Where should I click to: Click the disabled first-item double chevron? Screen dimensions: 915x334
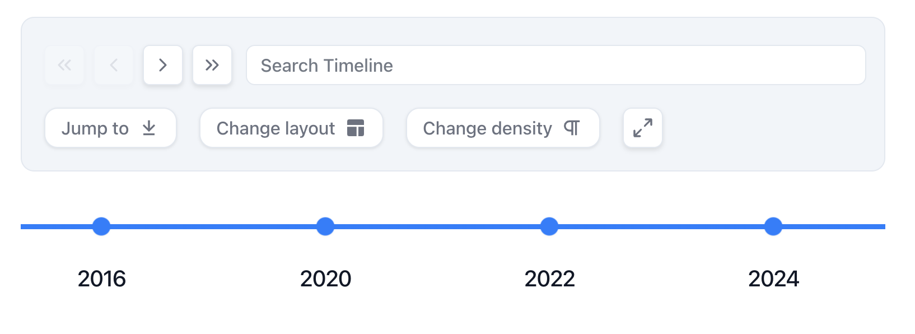point(65,65)
